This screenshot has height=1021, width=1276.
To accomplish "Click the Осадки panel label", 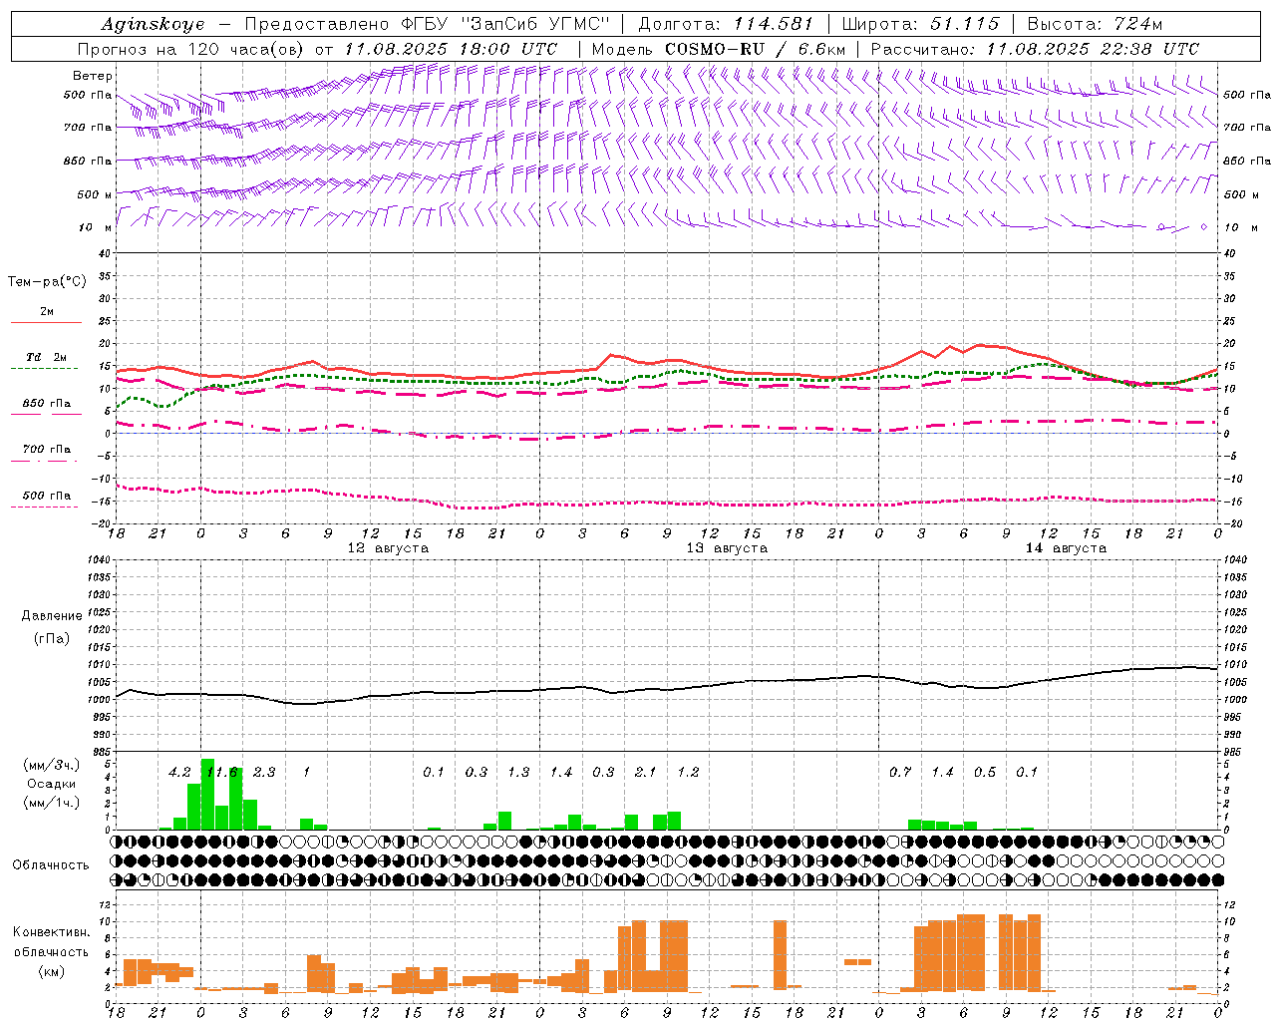I will tap(51, 784).
